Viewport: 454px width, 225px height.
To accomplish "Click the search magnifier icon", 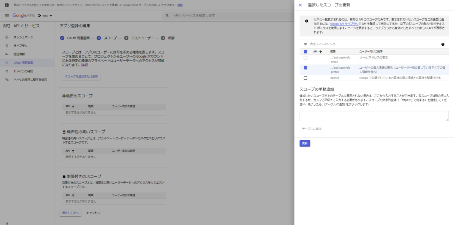I will click(x=167, y=15).
